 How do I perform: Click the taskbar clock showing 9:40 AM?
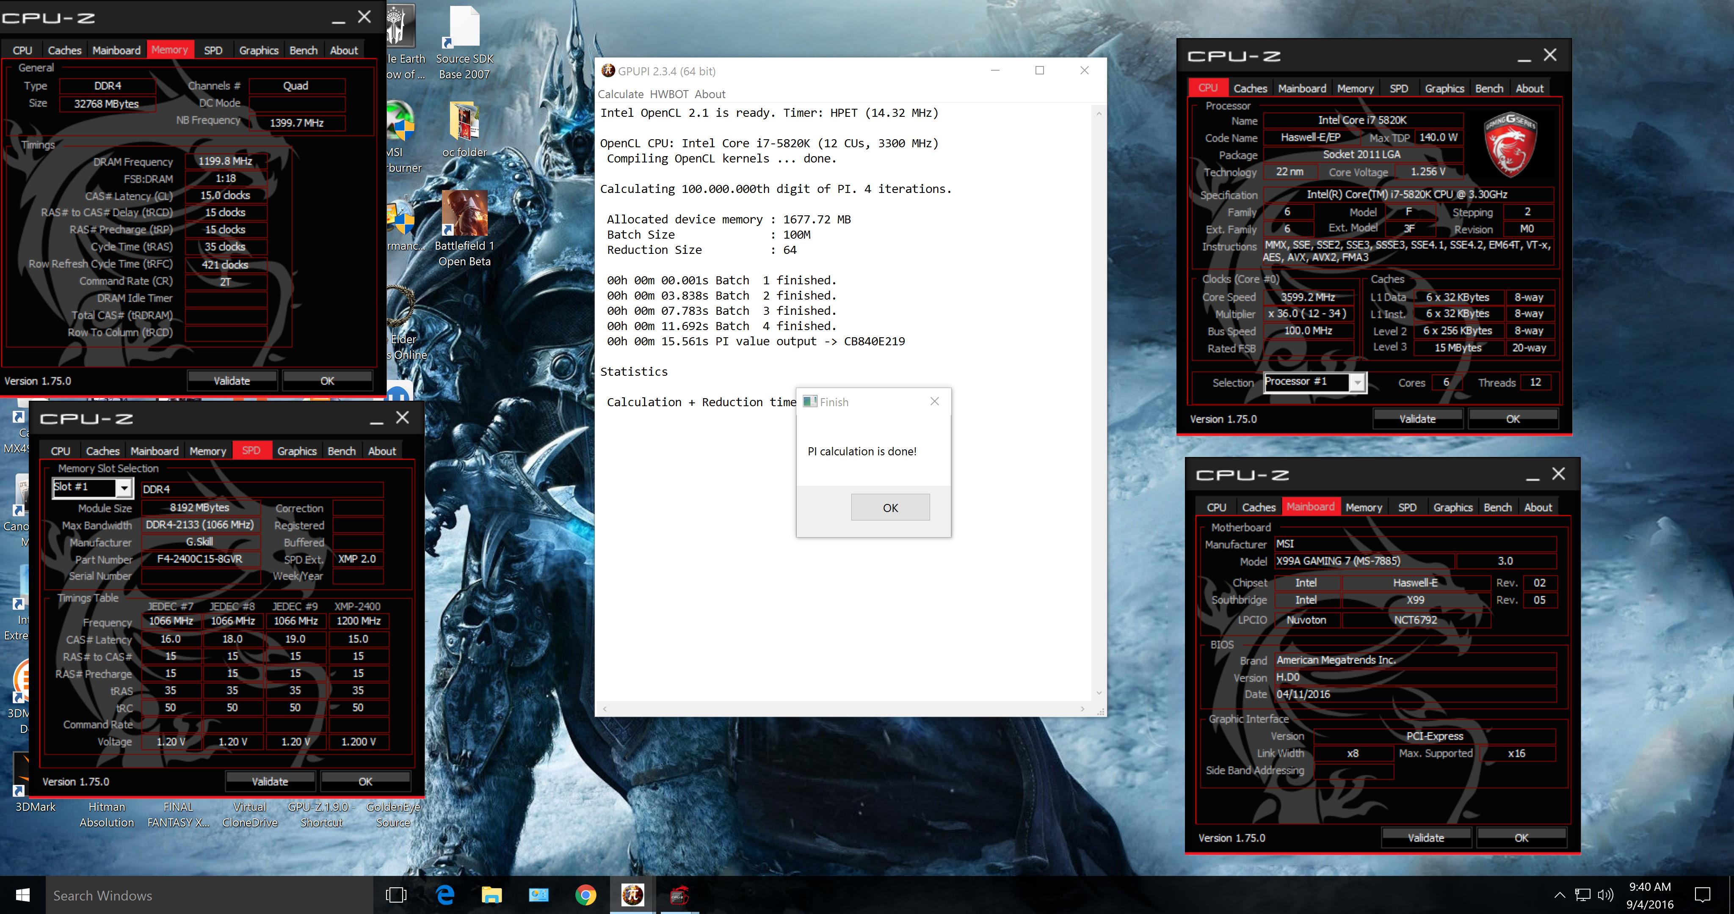[1650, 895]
